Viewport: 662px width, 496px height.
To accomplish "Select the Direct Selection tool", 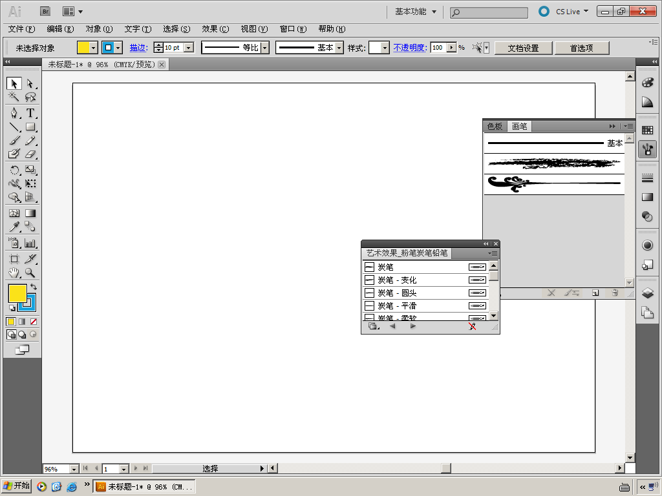I will 30,83.
